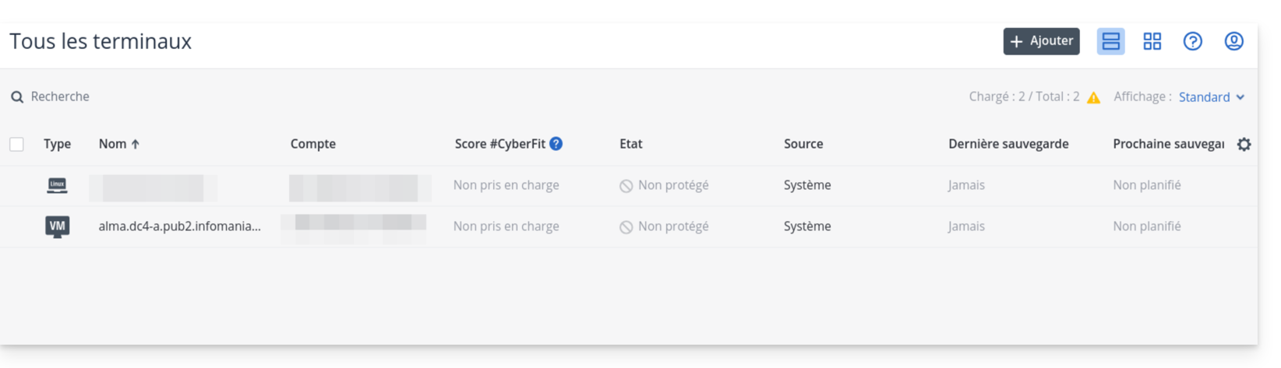The height and width of the screenshot is (368, 1281).
Task: Click the VM device type icon
Action: tap(57, 226)
